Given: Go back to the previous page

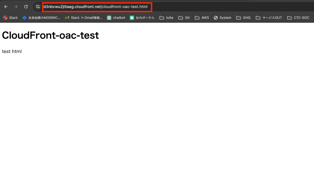Looking at the screenshot, I should coord(6,7).
